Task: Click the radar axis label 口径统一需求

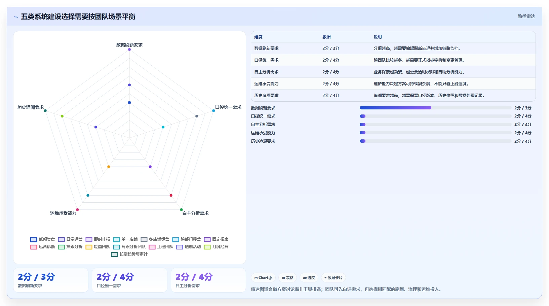Action: tap(228, 107)
